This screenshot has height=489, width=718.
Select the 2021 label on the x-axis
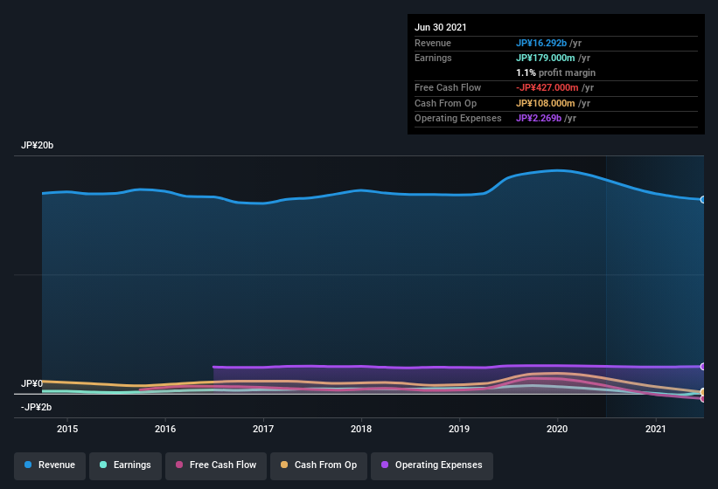tap(656, 429)
